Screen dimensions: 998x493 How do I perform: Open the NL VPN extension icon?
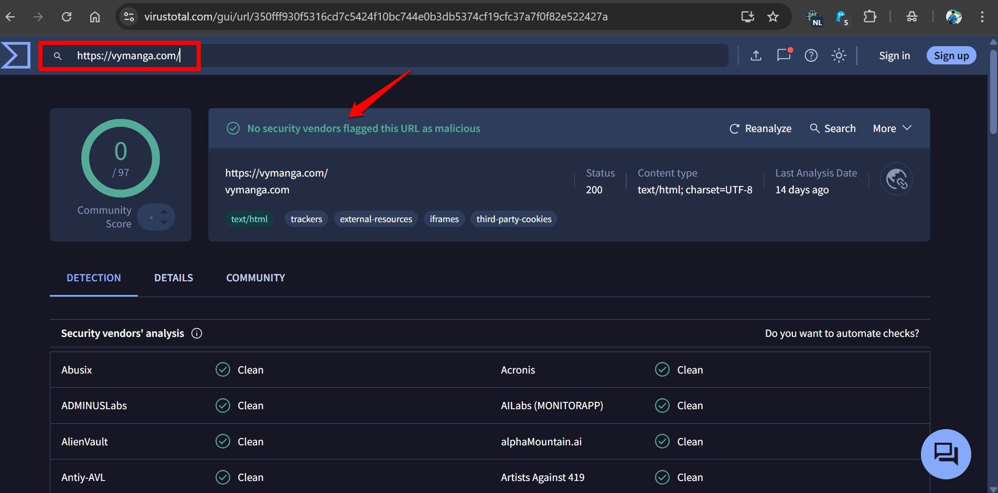(814, 17)
